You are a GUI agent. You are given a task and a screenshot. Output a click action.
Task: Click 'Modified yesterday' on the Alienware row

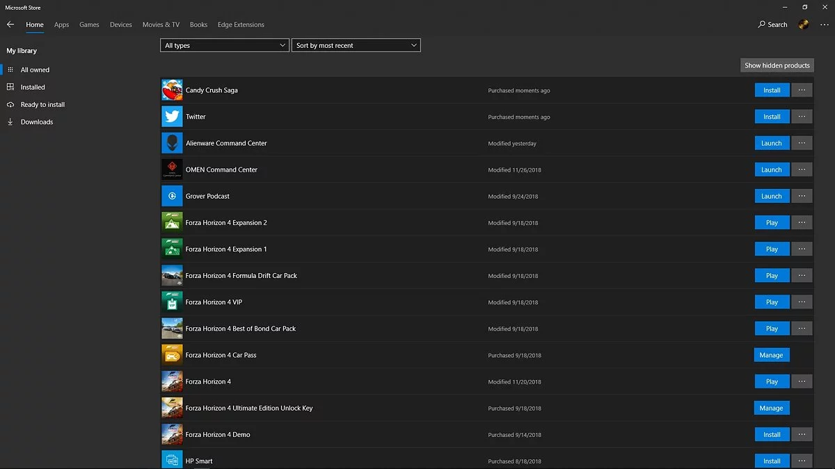[512, 143]
